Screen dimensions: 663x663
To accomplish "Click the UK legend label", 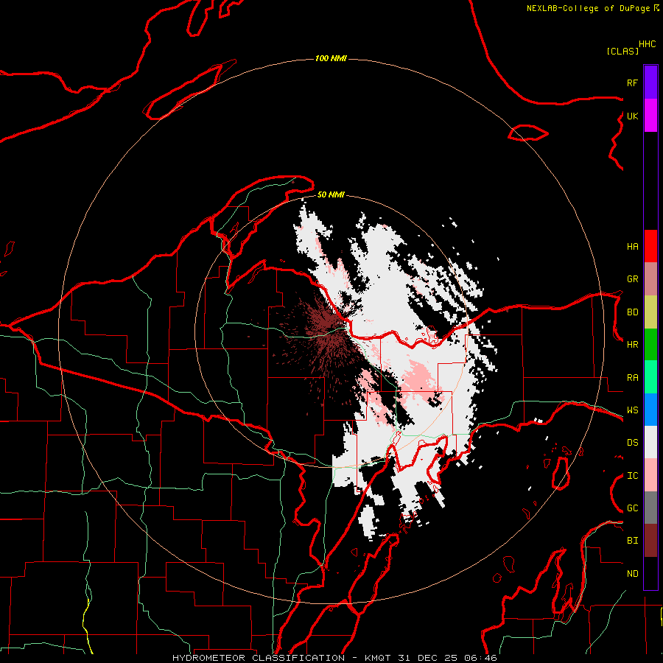I will 632,116.
